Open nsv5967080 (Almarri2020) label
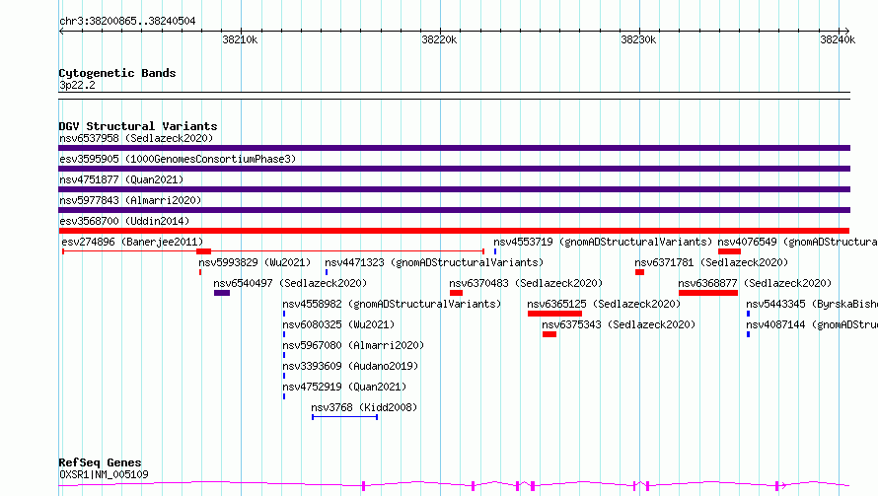Image resolution: width=878 pixels, height=496 pixels. 353,345
